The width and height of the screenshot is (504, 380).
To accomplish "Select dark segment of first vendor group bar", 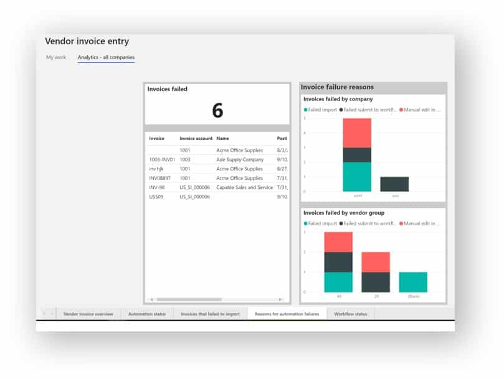I will click(x=338, y=262).
